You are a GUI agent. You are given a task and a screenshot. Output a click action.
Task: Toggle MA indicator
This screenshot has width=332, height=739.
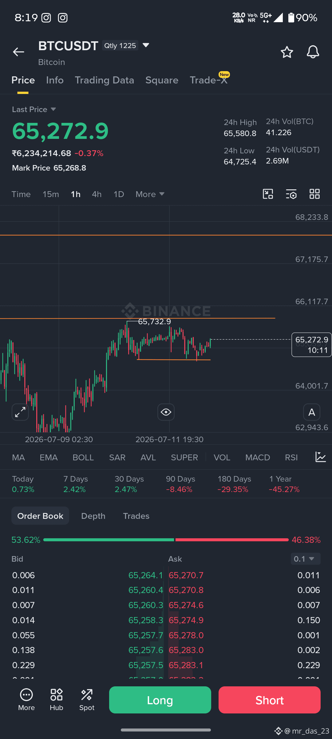click(18, 458)
